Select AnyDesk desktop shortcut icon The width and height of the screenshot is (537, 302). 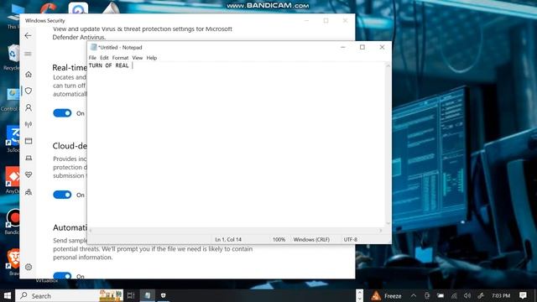click(13, 180)
